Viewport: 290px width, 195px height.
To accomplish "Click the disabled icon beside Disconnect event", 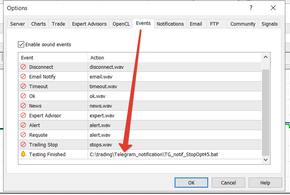I will (23, 67).
